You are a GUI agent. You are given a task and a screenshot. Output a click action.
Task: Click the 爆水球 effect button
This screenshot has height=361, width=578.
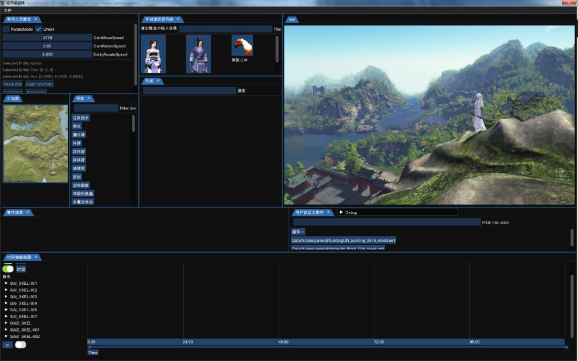coord(79,134)
